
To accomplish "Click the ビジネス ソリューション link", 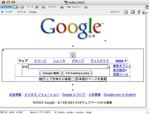I will [42, 95].
